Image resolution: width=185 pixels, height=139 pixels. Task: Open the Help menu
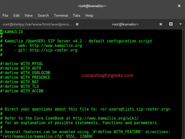[x=89, y=15]
